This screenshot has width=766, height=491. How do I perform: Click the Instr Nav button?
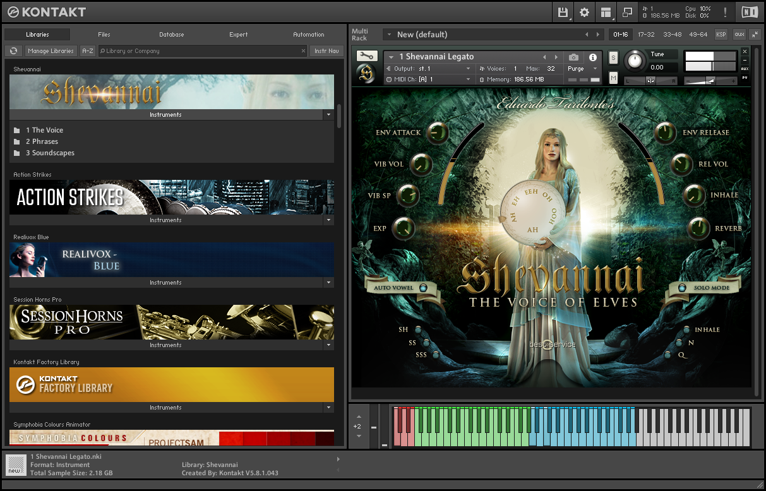pyautogui.click(x=326, y=50)
